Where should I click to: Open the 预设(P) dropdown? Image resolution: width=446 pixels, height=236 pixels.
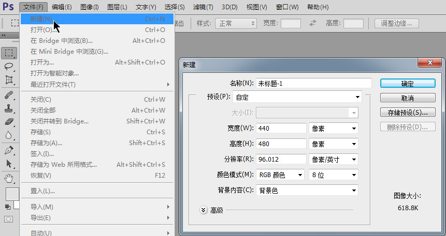click(297, 97)
